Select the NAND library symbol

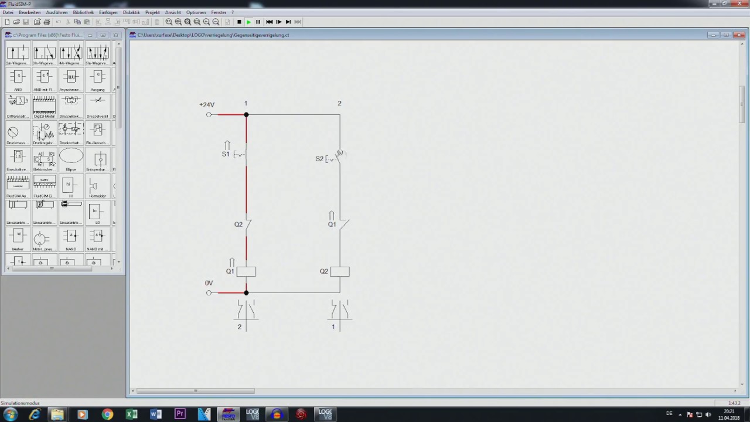(x=70, y=240)
